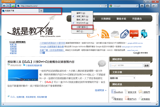Screen dimensions: 160x107
Task: Uncheck 附加元件列 (A) menu entry
Action: [82, 23]
